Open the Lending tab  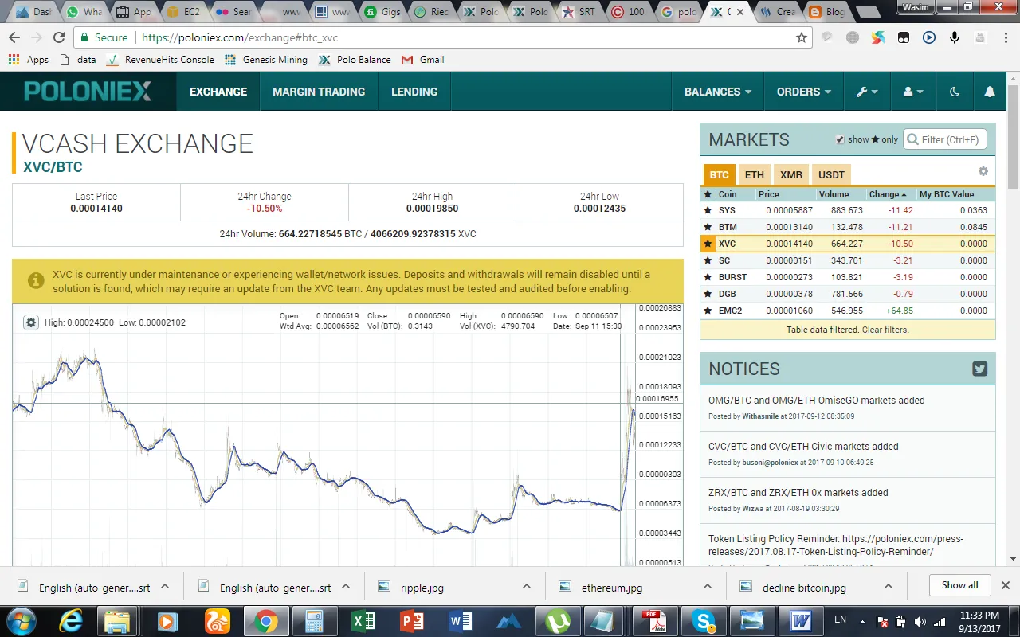[x=414, y=92]
